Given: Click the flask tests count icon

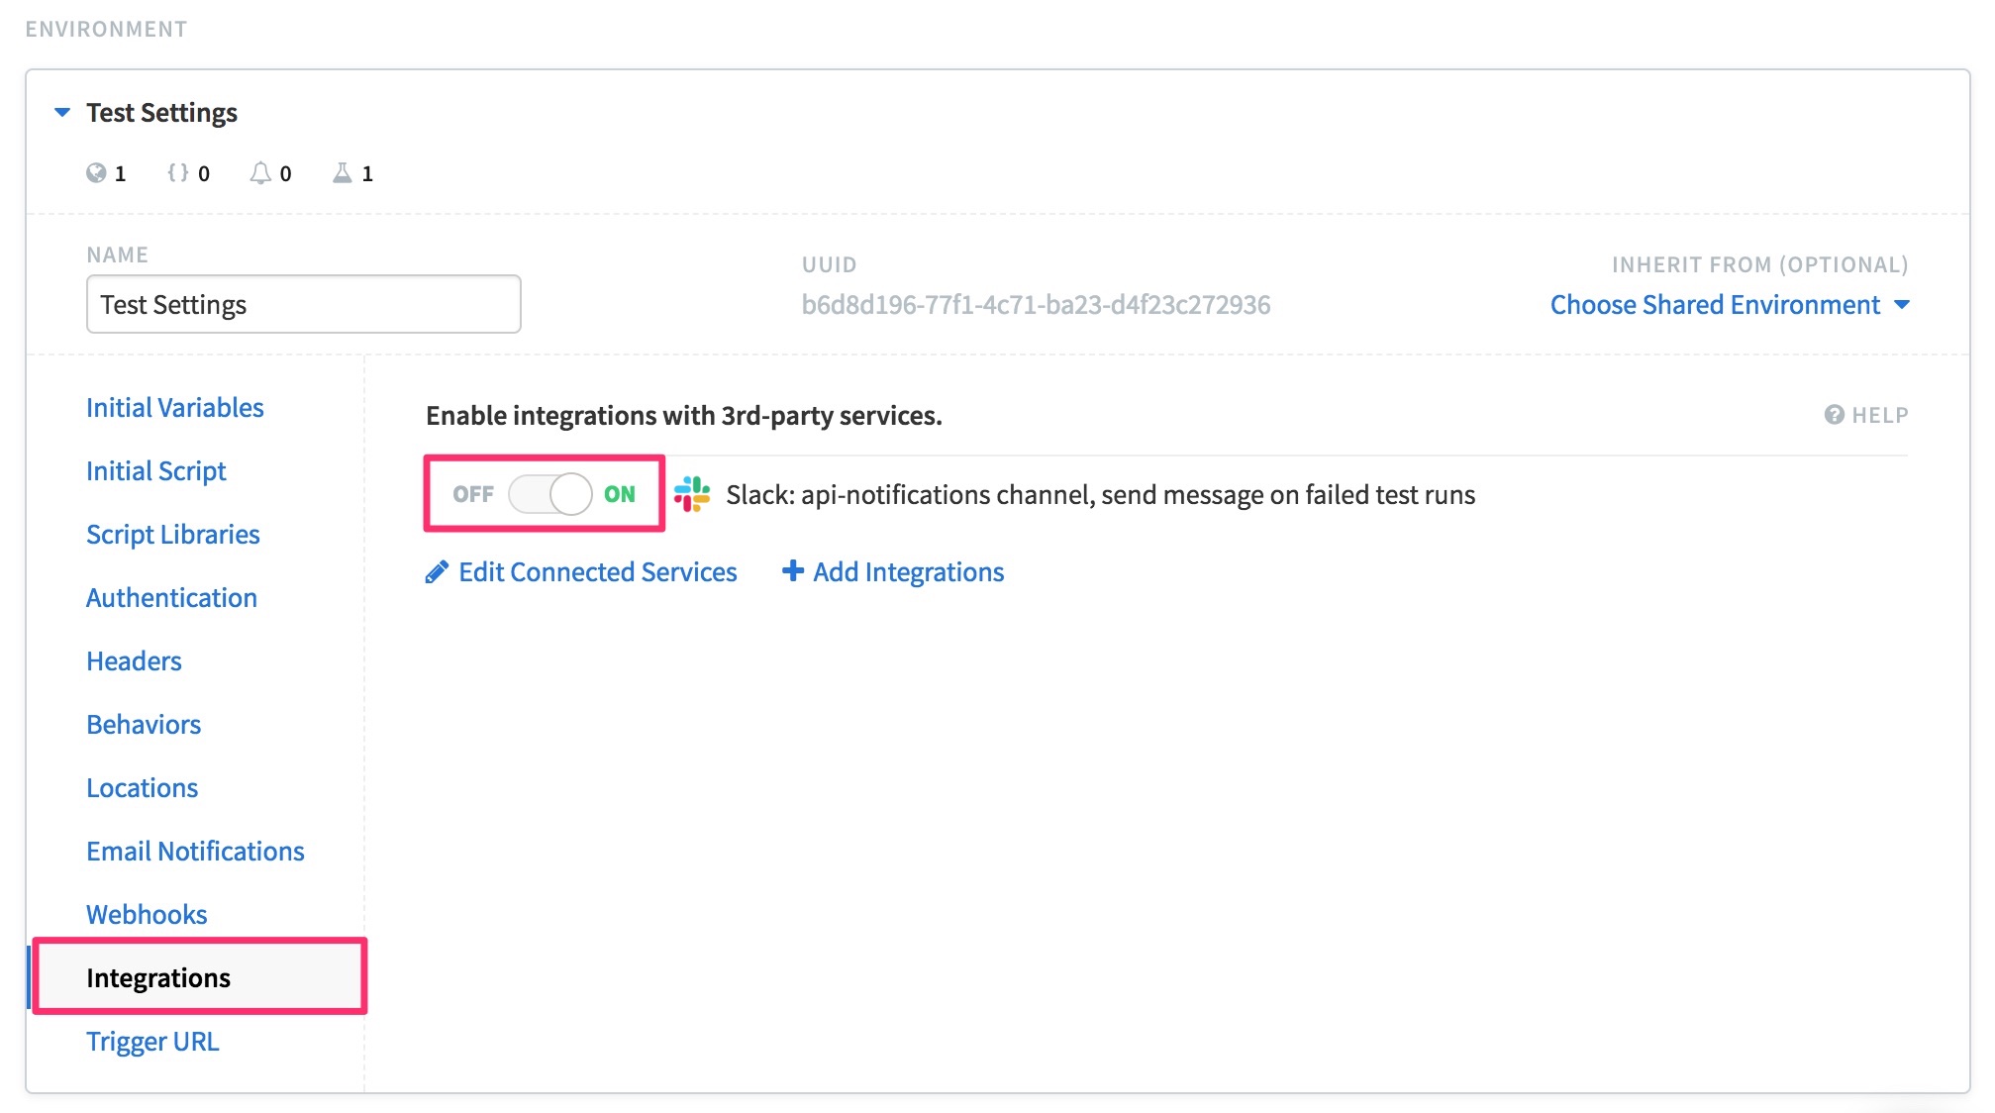Looking at the screenshot, I should click(x=343, y=173).
